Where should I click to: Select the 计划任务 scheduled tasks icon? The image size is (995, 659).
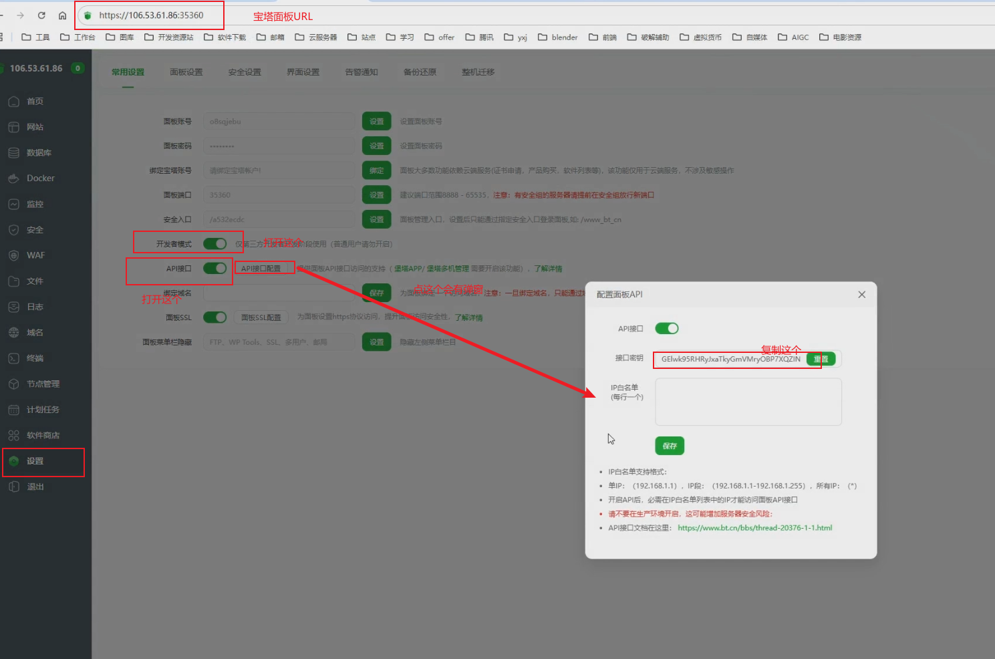pos(13,410)
